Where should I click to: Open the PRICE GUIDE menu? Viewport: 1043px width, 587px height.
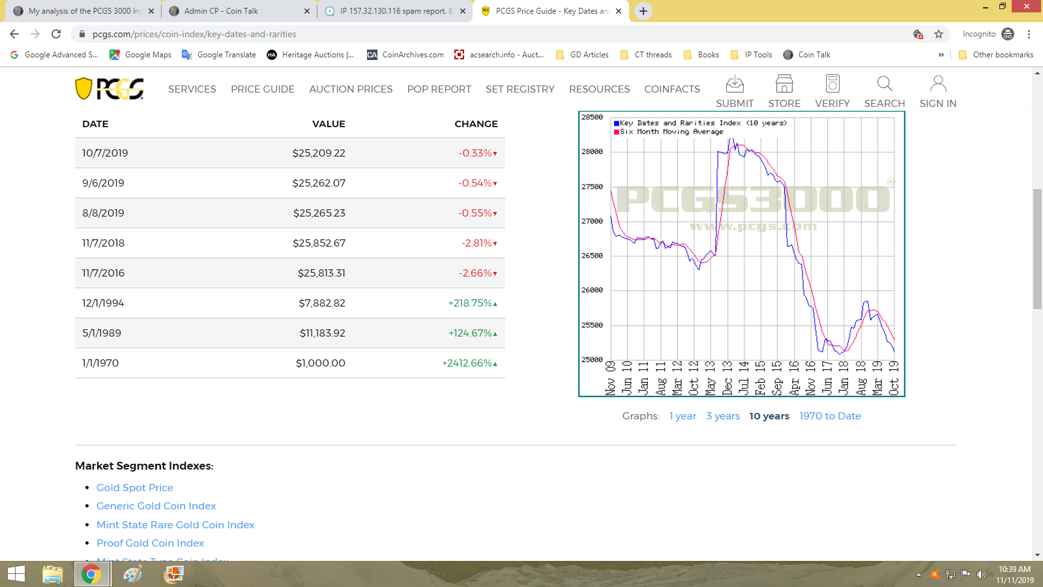coord(263,89)
